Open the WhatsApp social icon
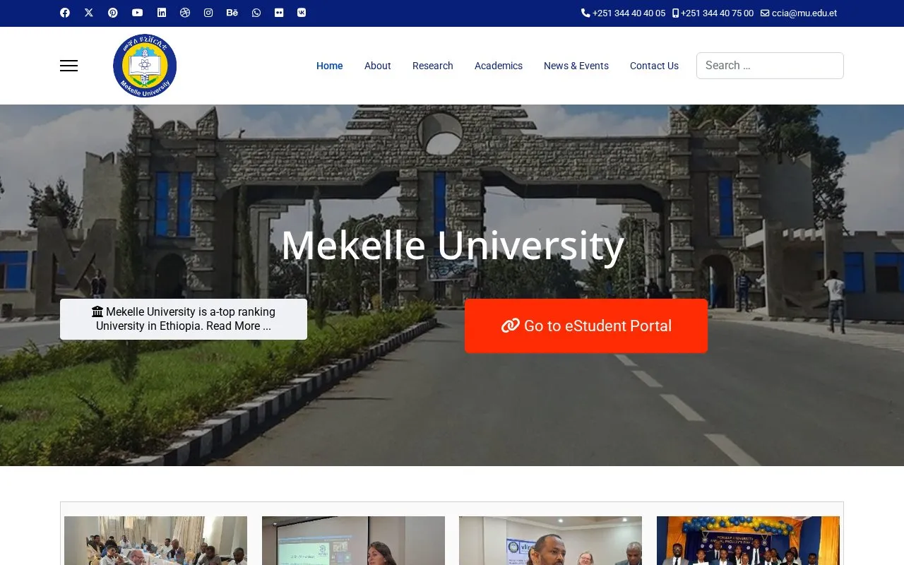 (x=256, y=13)
